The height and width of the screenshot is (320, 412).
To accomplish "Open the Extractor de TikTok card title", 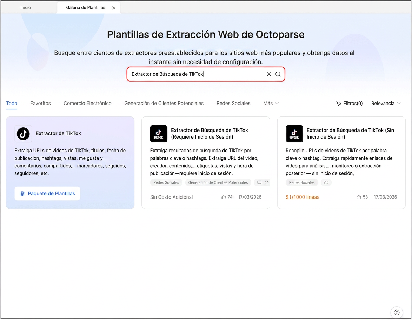I will click(x=58, y=133).
